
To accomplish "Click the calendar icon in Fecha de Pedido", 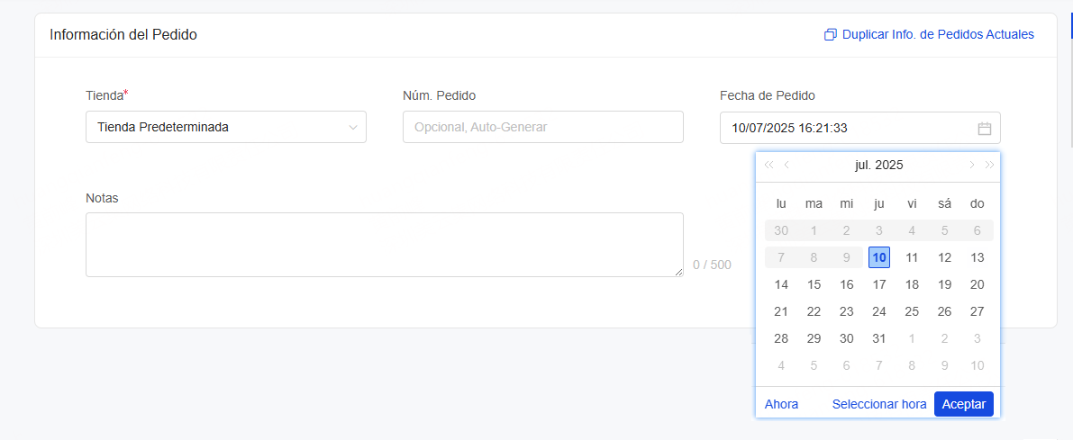I will click(x=984, y=129).
